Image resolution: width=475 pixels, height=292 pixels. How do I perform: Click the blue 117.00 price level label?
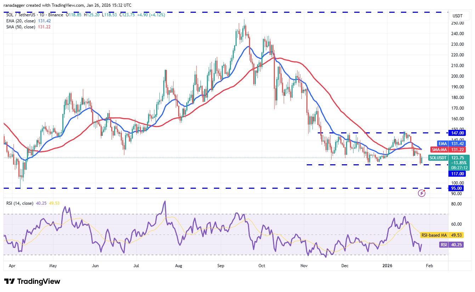click(457, 174)
